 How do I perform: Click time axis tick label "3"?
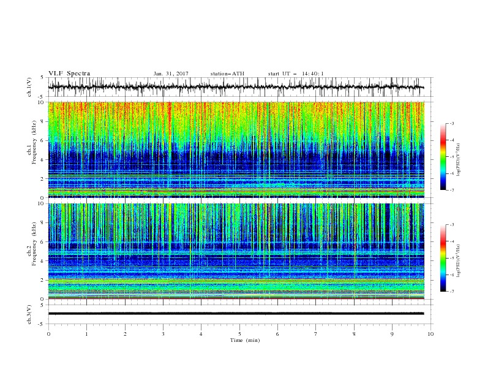click(x=163, y=334)
